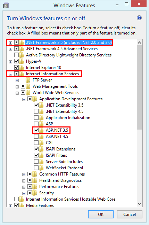
Task: Expand the Performance Features node
Action: 24,187
